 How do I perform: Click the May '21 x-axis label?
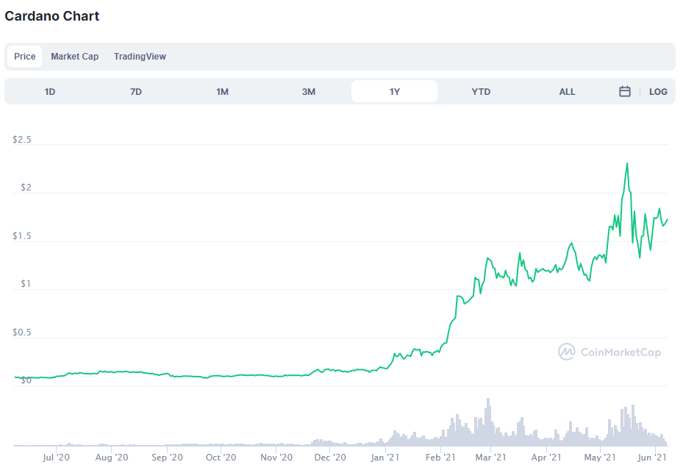pyautogui.click(x=600, y=458)
